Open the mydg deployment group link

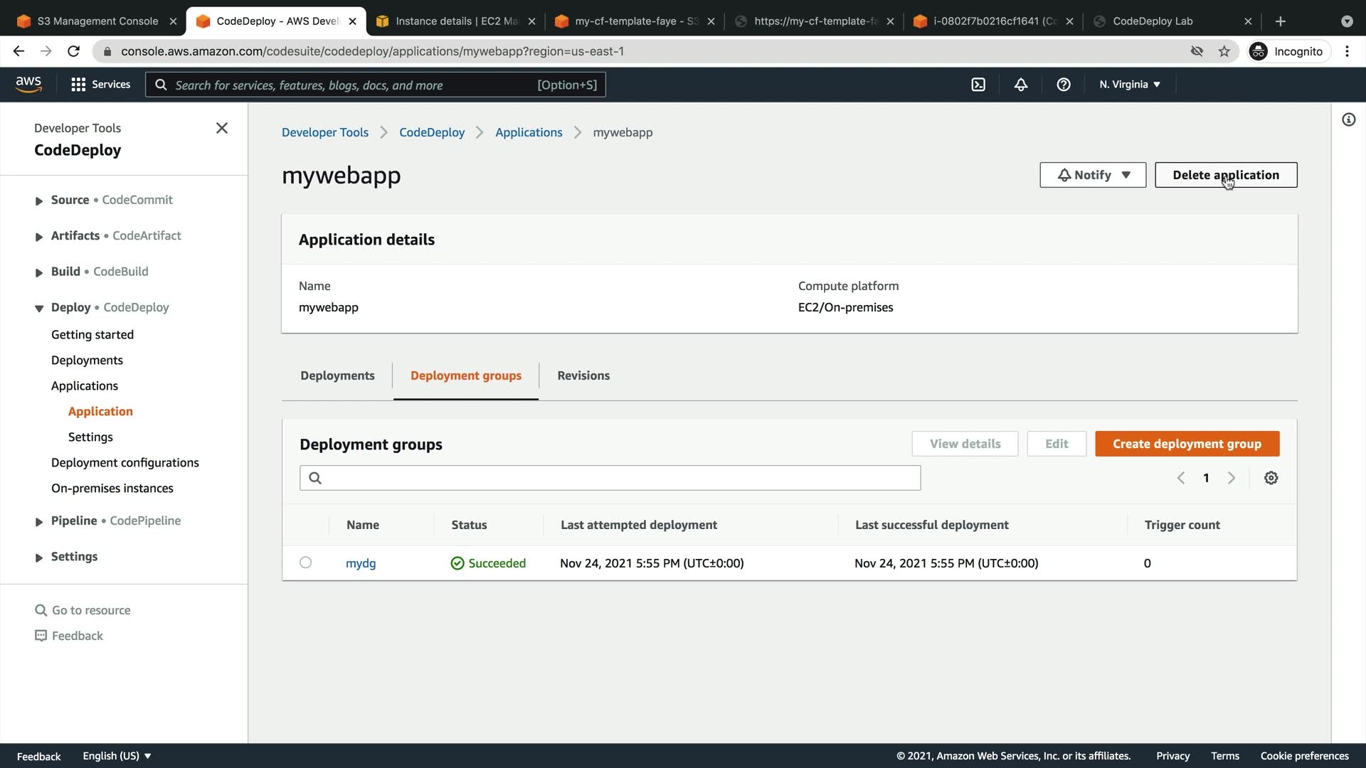click(x=360, y=563)
